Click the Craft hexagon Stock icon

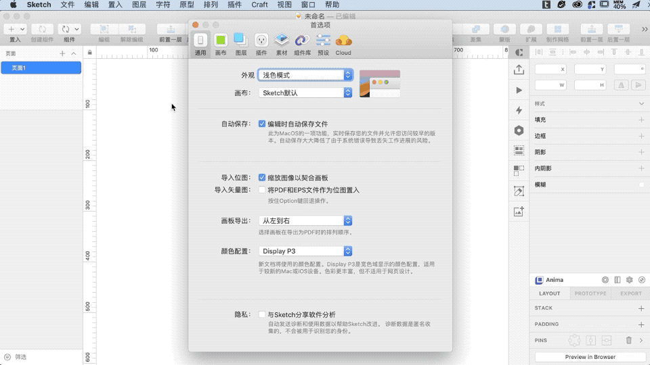click(x=519, y=130)
